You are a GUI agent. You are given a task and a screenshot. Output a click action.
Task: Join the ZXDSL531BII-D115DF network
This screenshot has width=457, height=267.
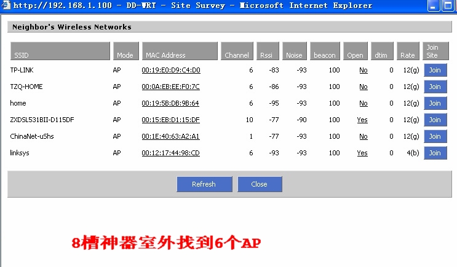pyautogui.click(x=435, y=120)
